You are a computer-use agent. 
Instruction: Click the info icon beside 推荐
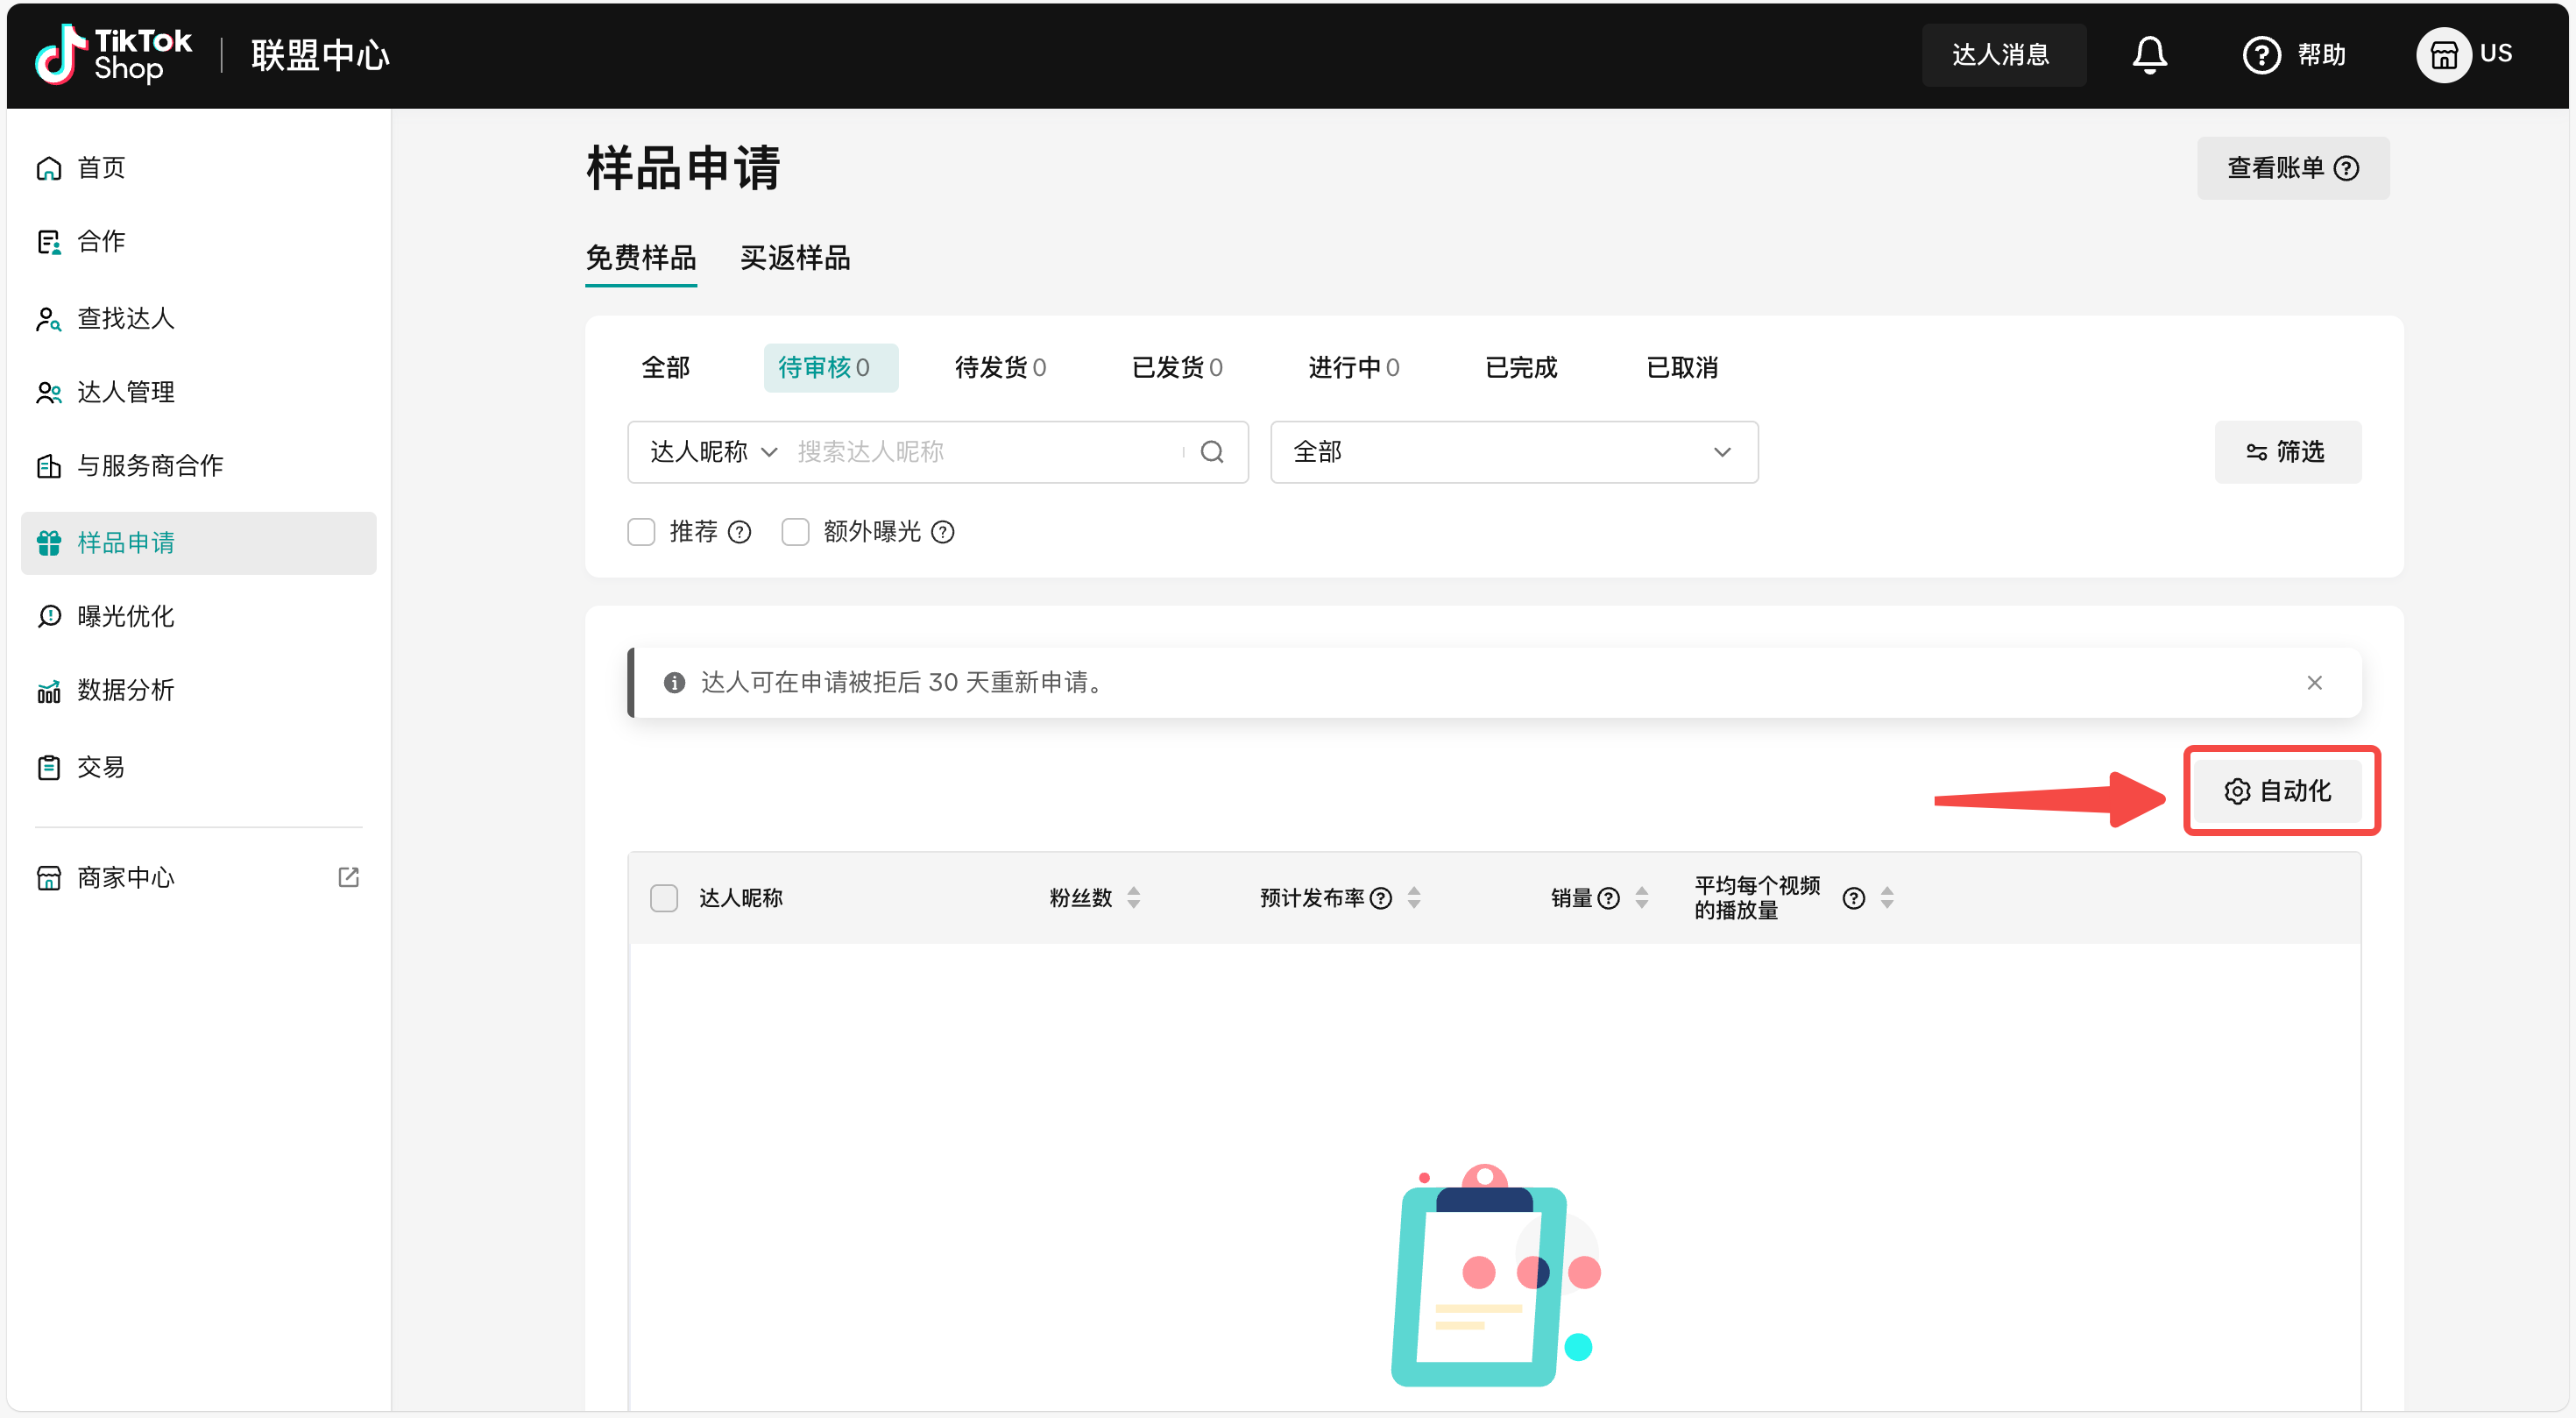click(x=739, y=532)
